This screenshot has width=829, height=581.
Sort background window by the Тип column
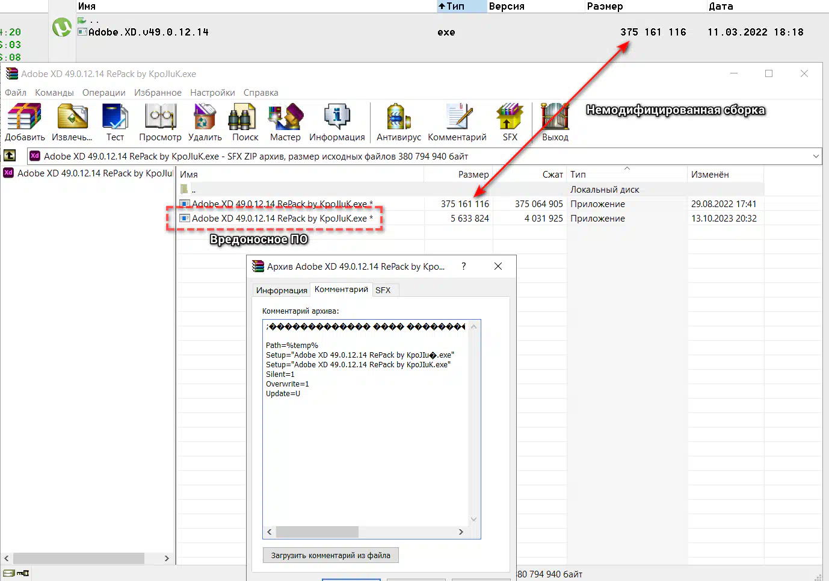pyautogui.click(x=461, y=6)
